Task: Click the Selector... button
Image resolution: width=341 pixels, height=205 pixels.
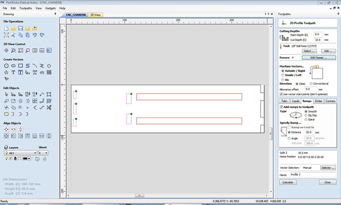Action: pos(328,168)
